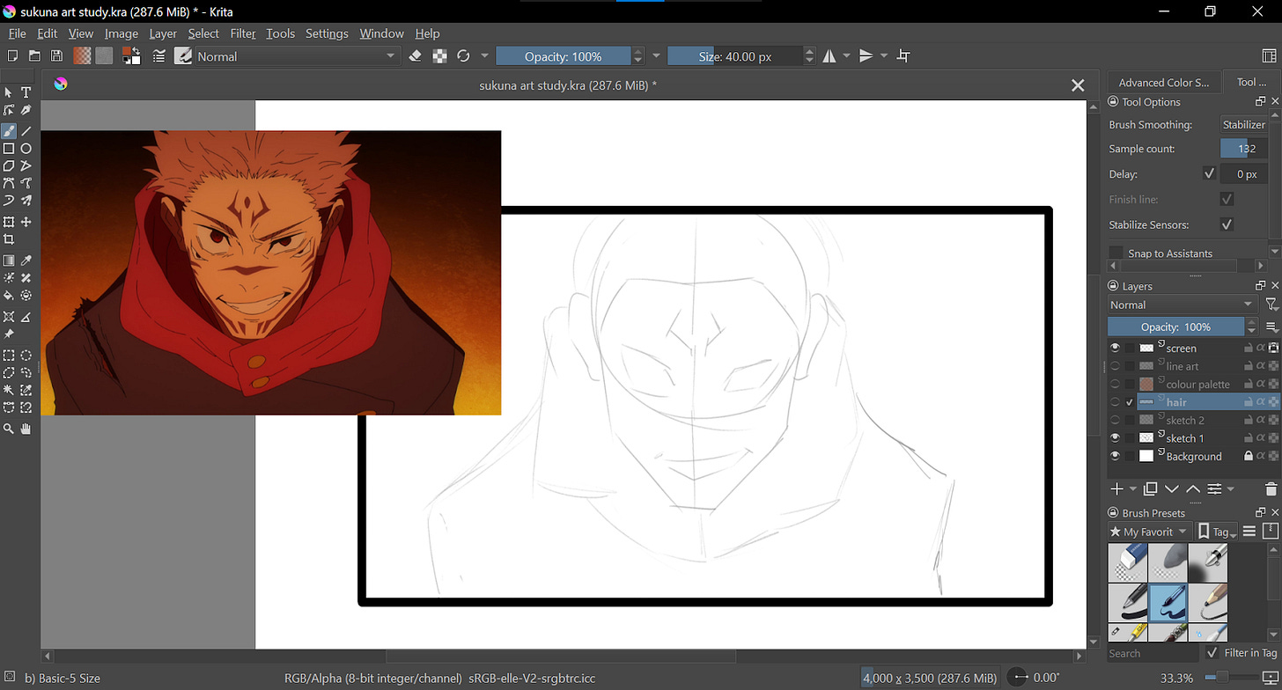Open the My Favorit tag dropdown
The width and height of the screenshot is (1282, 690).
[1149, 532]
